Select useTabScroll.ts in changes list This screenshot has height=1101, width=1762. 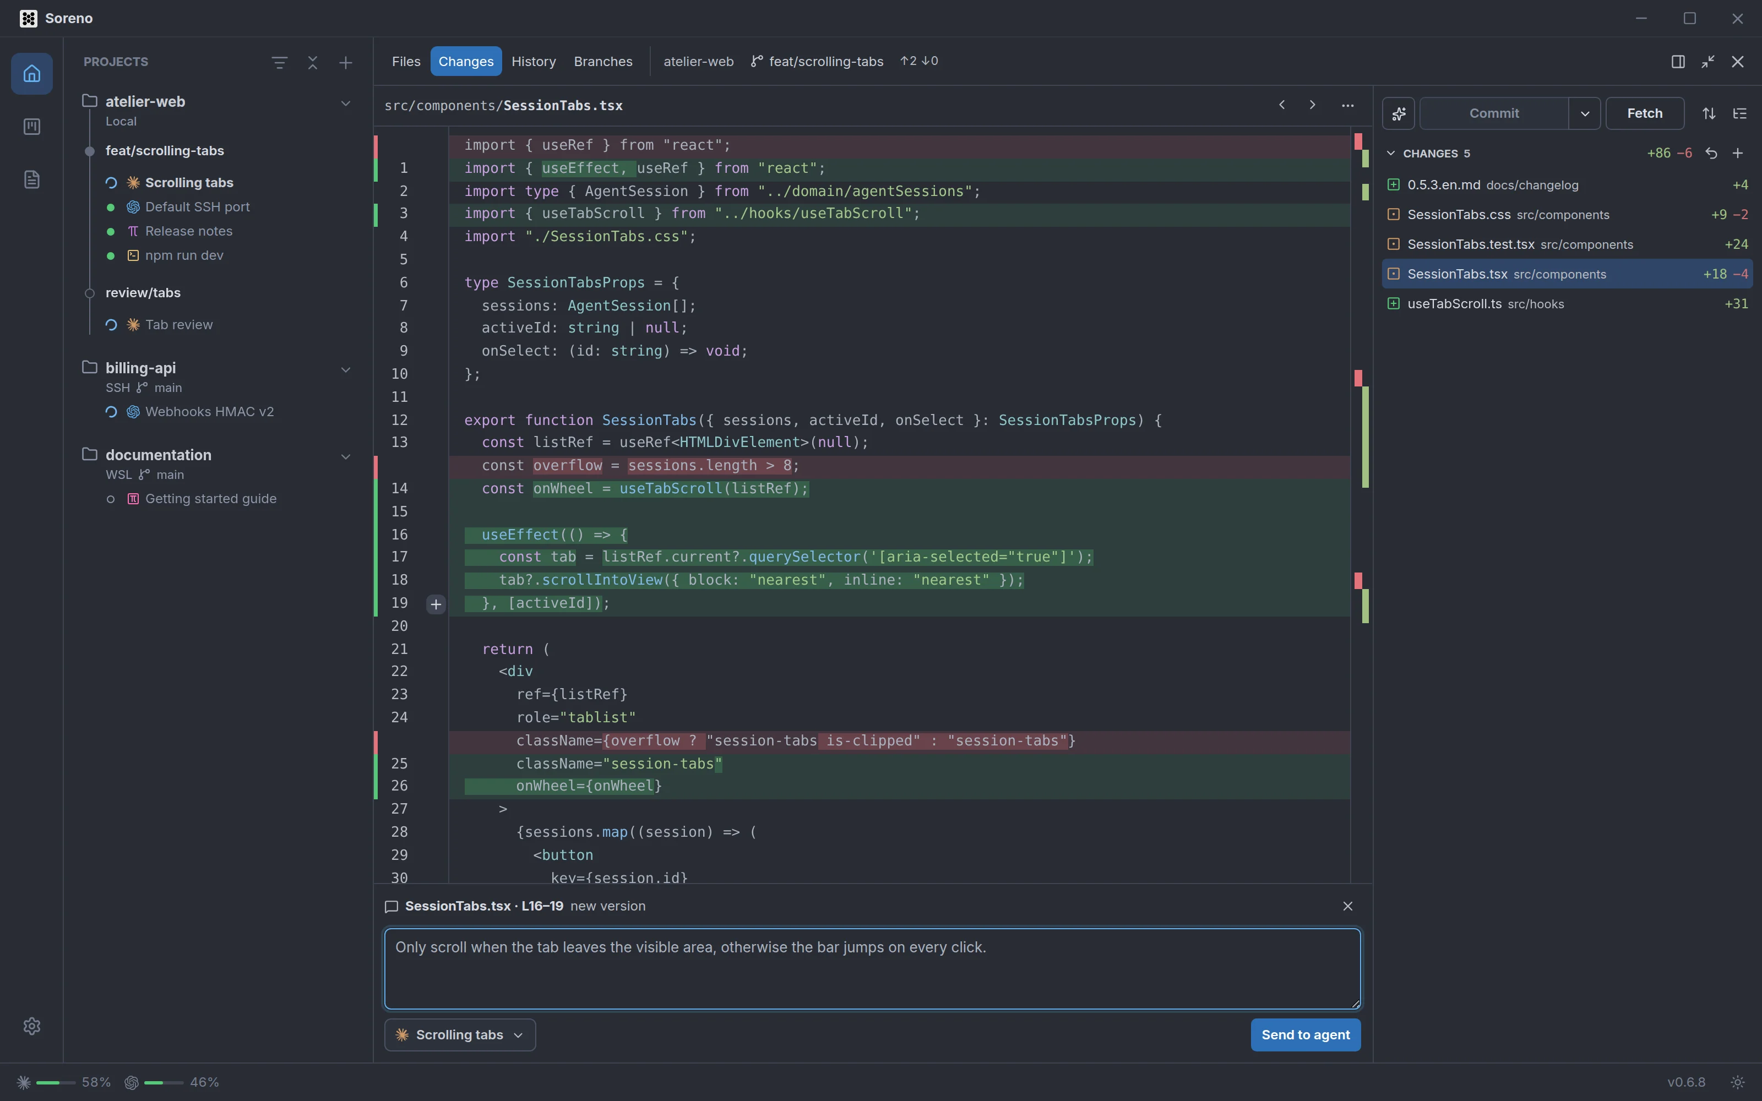pyautogui.click(x=1567, y=304)
